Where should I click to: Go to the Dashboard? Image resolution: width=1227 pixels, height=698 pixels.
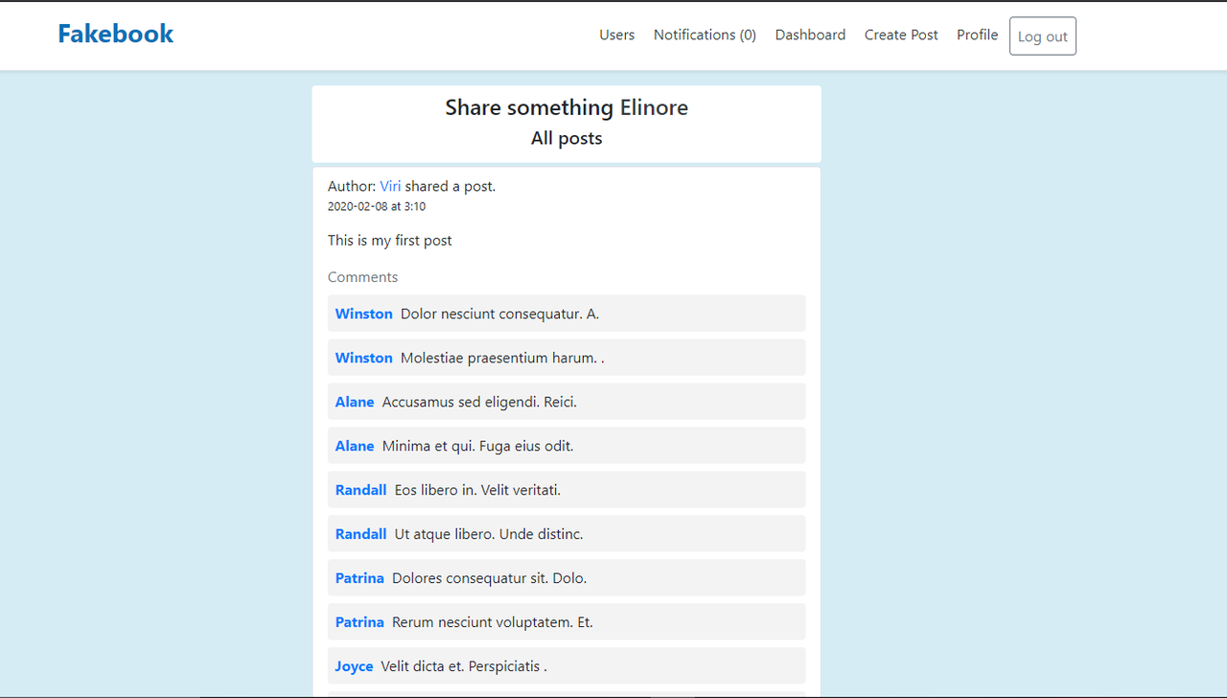coord(810,35)
